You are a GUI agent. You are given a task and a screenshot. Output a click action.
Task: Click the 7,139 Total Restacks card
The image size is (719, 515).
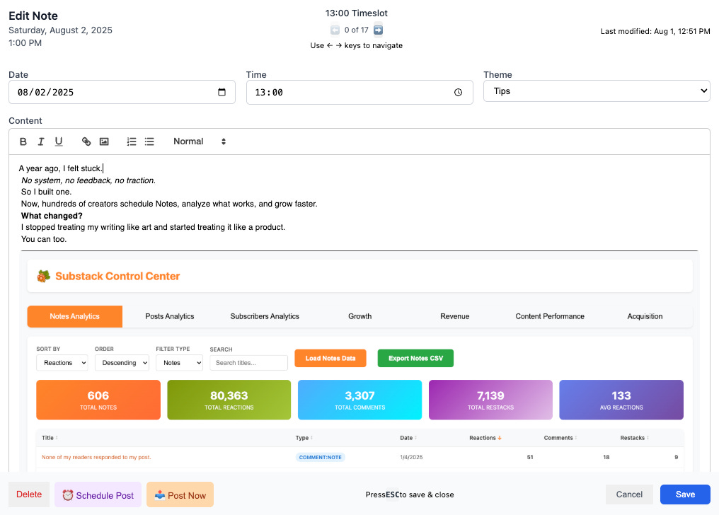490,400
